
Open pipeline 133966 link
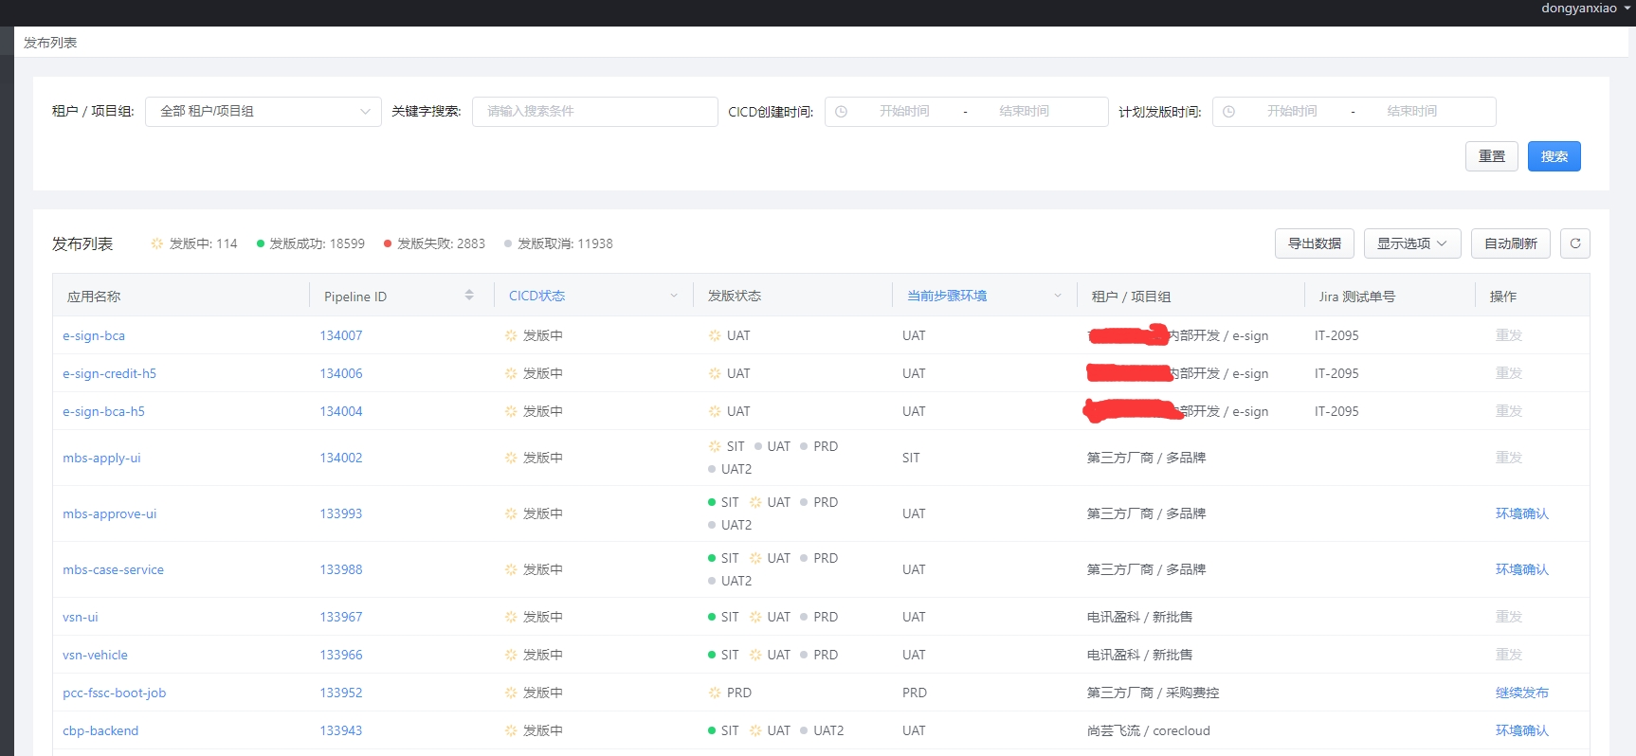pos(341,655)
